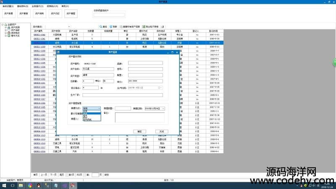Click the printer icon in the toolbar
Screen dimensions: 336x189
[x=162, y=26]
